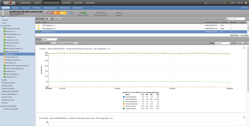Open Device (/Server/Dell) monitoring template

point(11,109)
